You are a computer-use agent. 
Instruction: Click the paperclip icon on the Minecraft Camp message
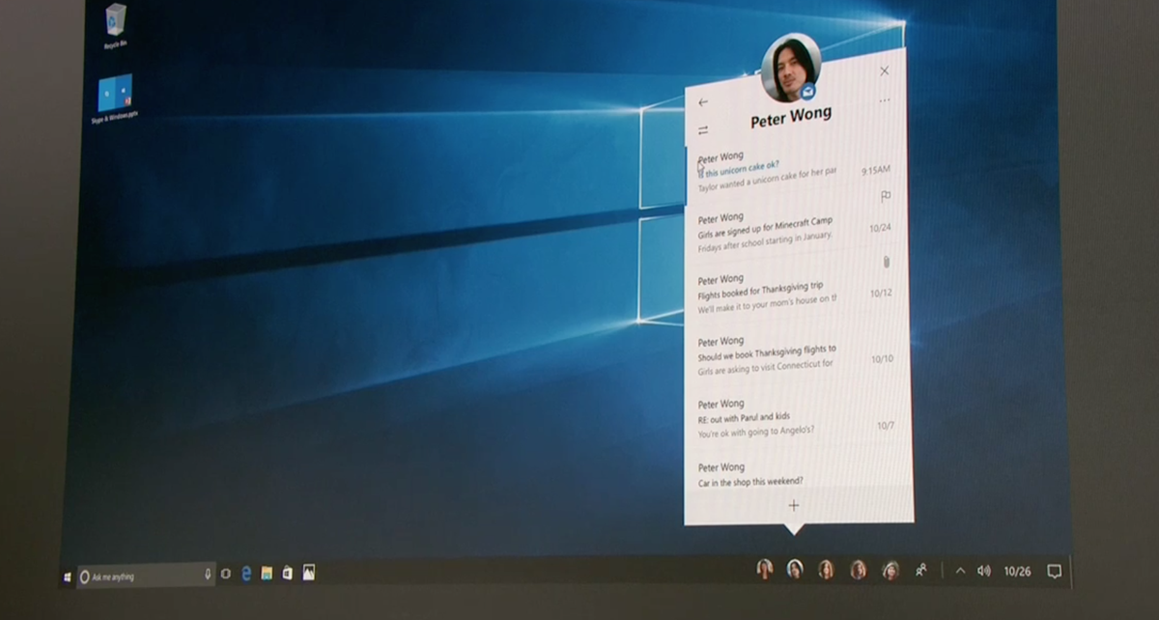(886, 259)
